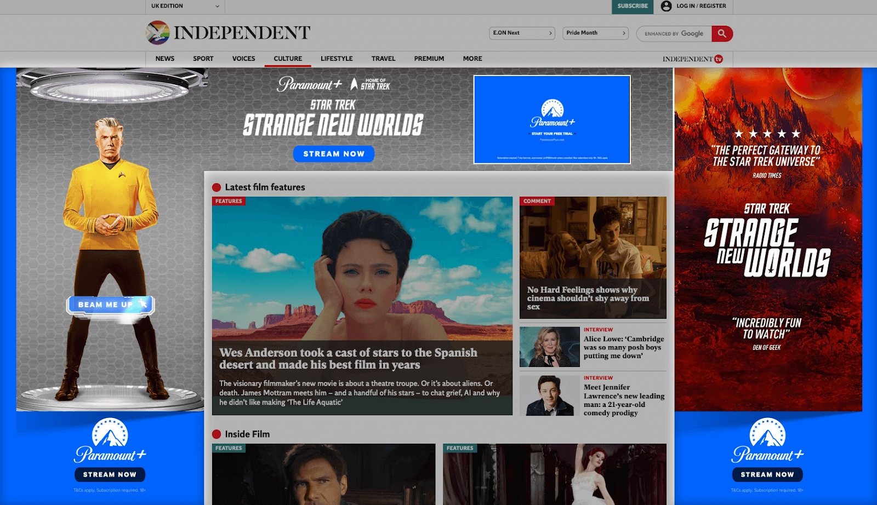Click the red dot beside Latest film features

pos(217,187)
